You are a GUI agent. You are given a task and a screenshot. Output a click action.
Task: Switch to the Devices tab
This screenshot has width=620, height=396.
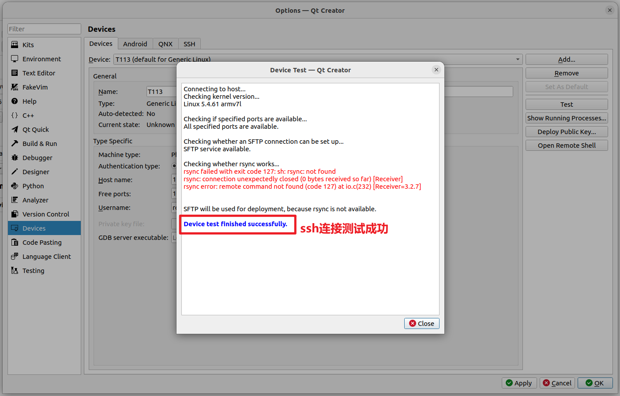click(101, 44)
